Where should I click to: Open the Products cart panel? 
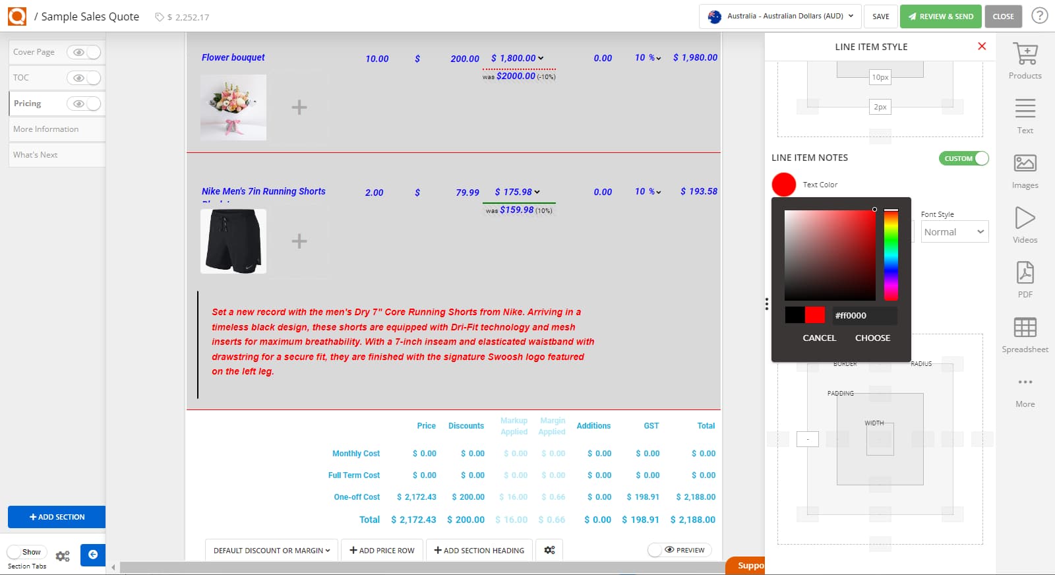1025,61
